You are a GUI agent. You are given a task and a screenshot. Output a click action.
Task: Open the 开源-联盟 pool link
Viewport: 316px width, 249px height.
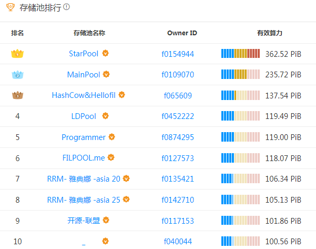point(84,221)
